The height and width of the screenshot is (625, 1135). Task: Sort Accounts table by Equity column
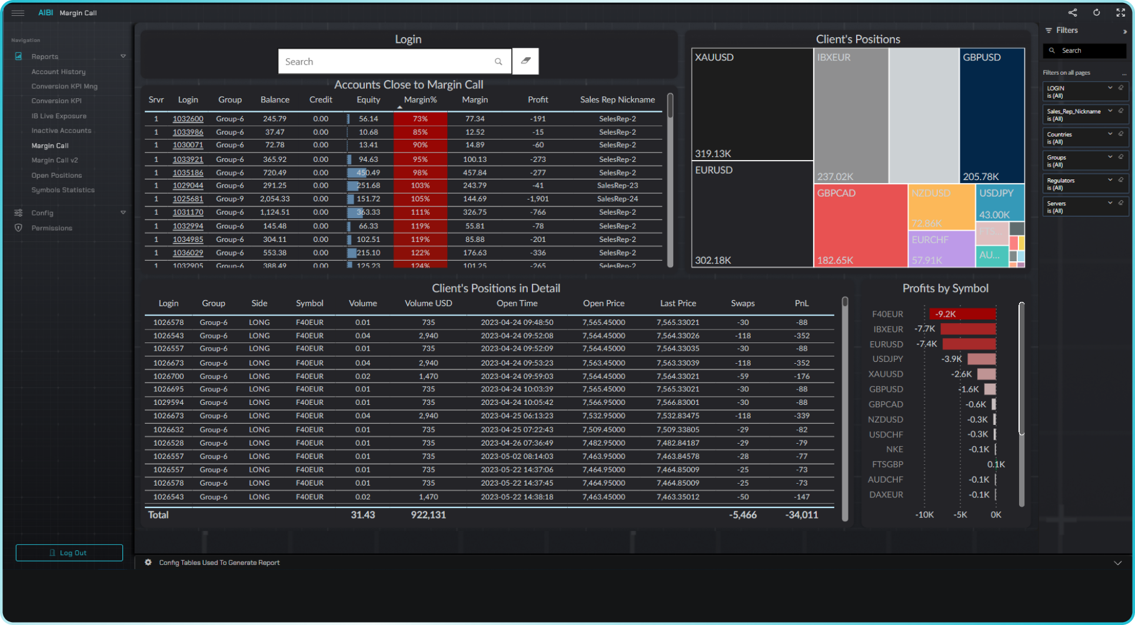tap(368, 100)
